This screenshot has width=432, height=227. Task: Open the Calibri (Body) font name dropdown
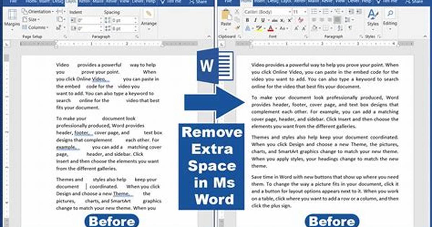(x=267, y=12)
